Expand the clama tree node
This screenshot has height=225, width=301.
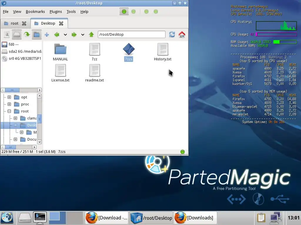coord(15,118)
